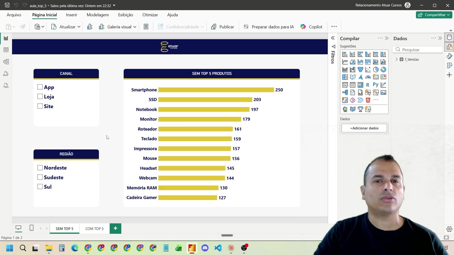Viewport: 454px width, 255px height.
Task: Collapse the Dados pane
Action: pyautogui.click(x=440, y=38)
